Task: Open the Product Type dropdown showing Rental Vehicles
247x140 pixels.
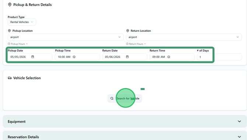Action: [22, 22]
